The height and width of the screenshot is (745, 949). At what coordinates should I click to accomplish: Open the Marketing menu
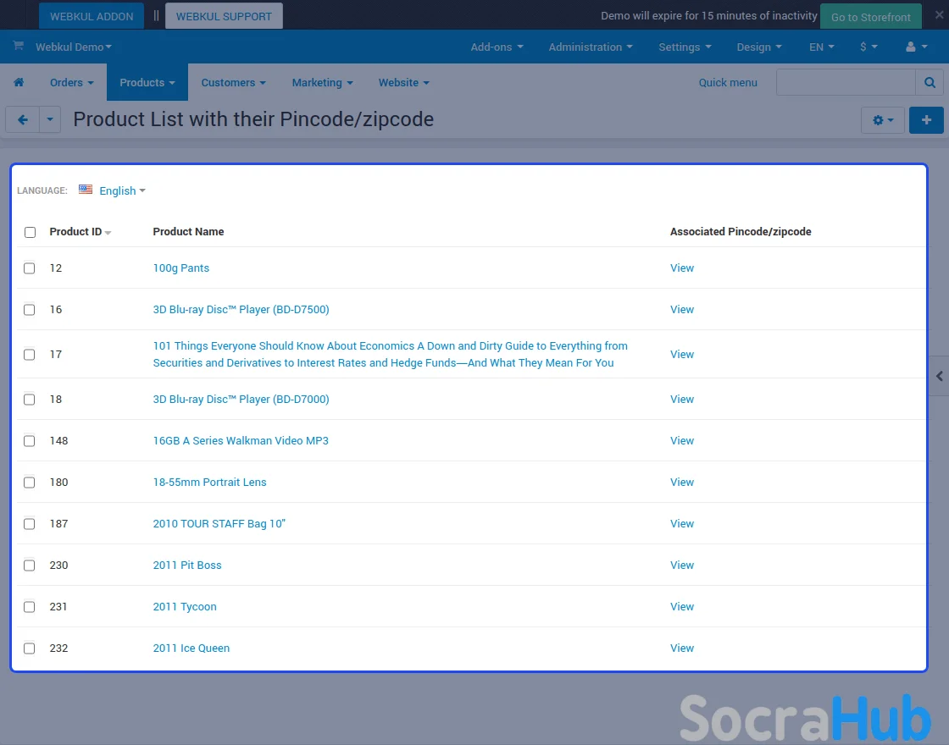322,82
